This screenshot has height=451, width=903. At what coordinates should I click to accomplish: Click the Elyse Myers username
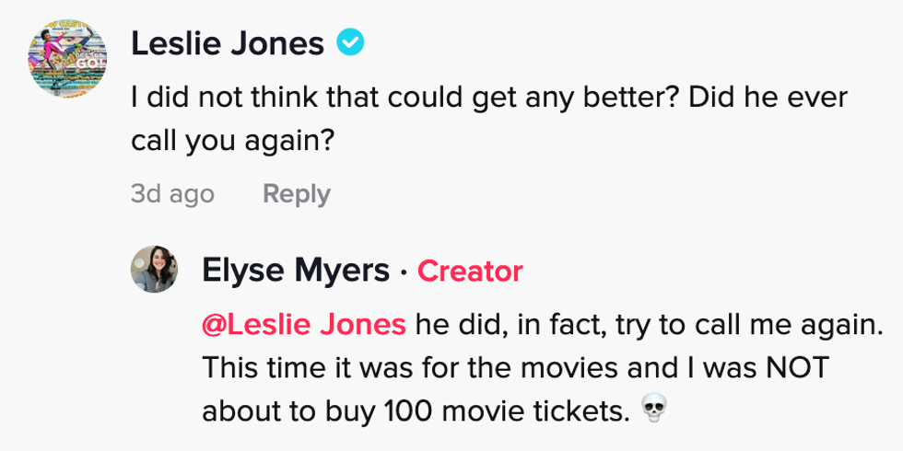click(295, 271)
